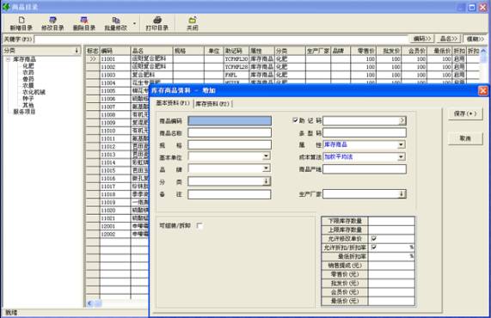This screenshot has width=491, height=318.
Task: Select 农化机械 in the category tree
Action: (x=34, y=92)
